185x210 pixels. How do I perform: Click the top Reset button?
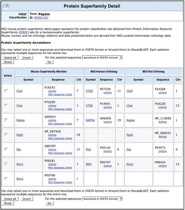8,62
